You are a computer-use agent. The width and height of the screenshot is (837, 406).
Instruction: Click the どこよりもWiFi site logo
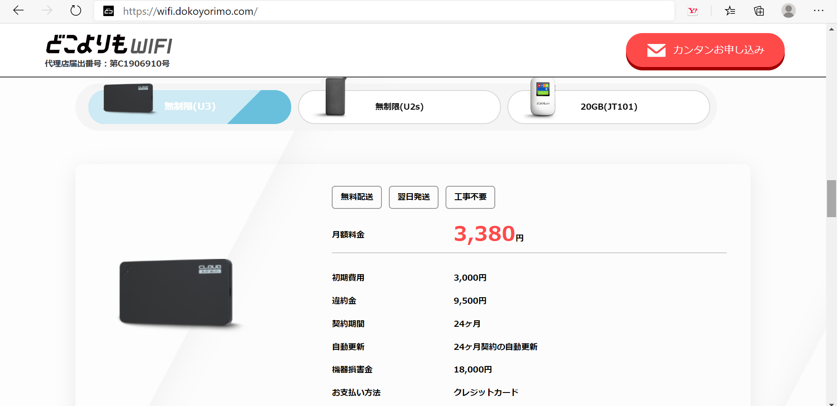(109, 46)
